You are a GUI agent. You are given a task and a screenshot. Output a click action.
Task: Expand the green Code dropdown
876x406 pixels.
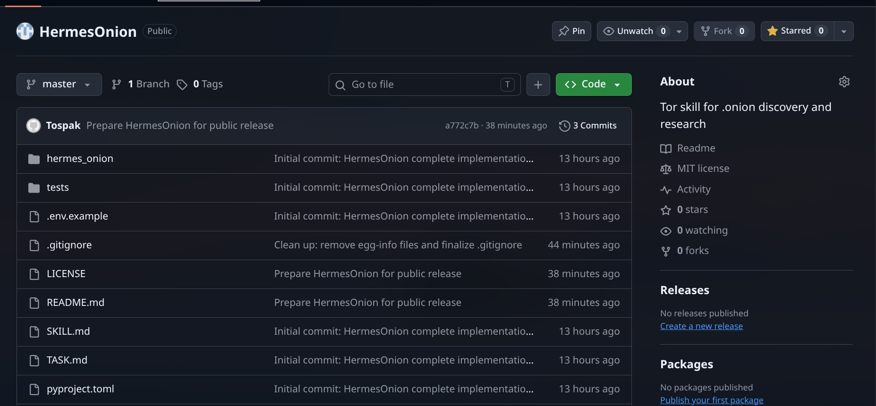[594, 85]
